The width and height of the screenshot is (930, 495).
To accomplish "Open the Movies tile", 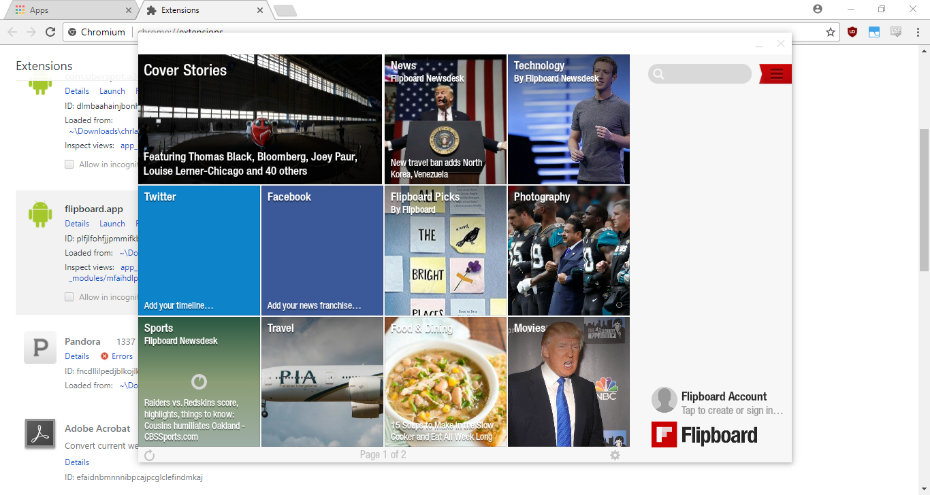I will coord(568,381).
